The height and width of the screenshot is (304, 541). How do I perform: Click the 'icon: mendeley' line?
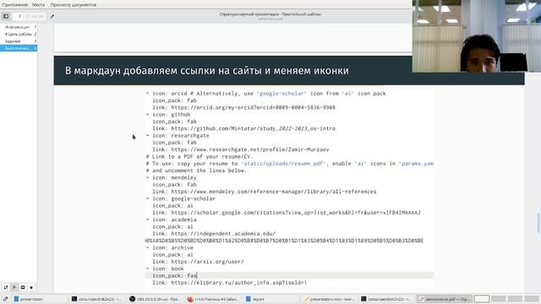(x=171, y=177)
